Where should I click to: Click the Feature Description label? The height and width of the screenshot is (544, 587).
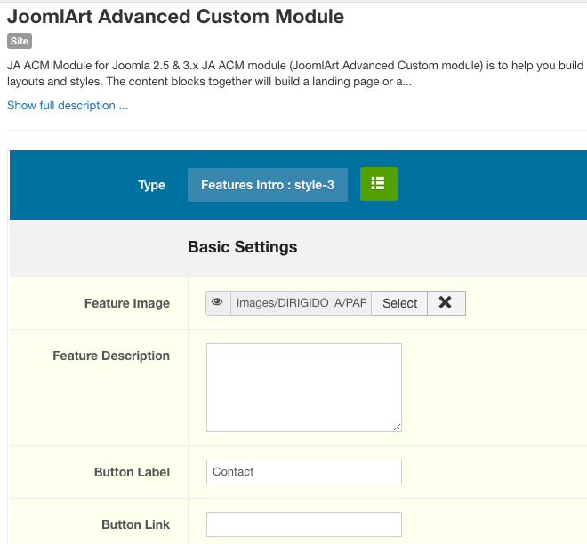point(111,356)
